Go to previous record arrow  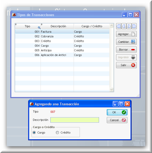tap(124, 26)
